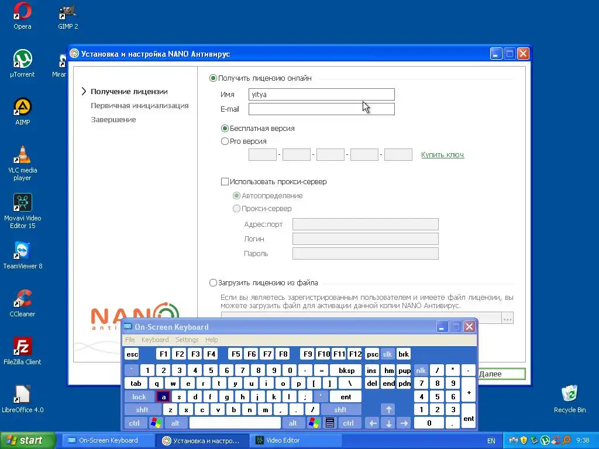This screenshot has height=449, width=599.
Task: Launch the AIMP desktop icon
Action: [22, 112]
